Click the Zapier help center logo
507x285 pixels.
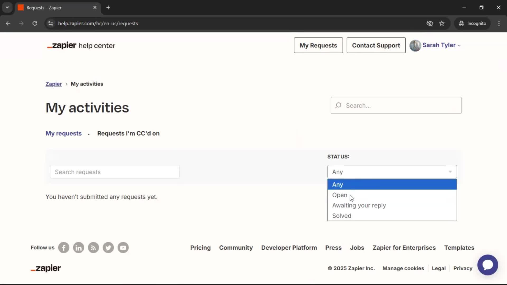point(81,45)
